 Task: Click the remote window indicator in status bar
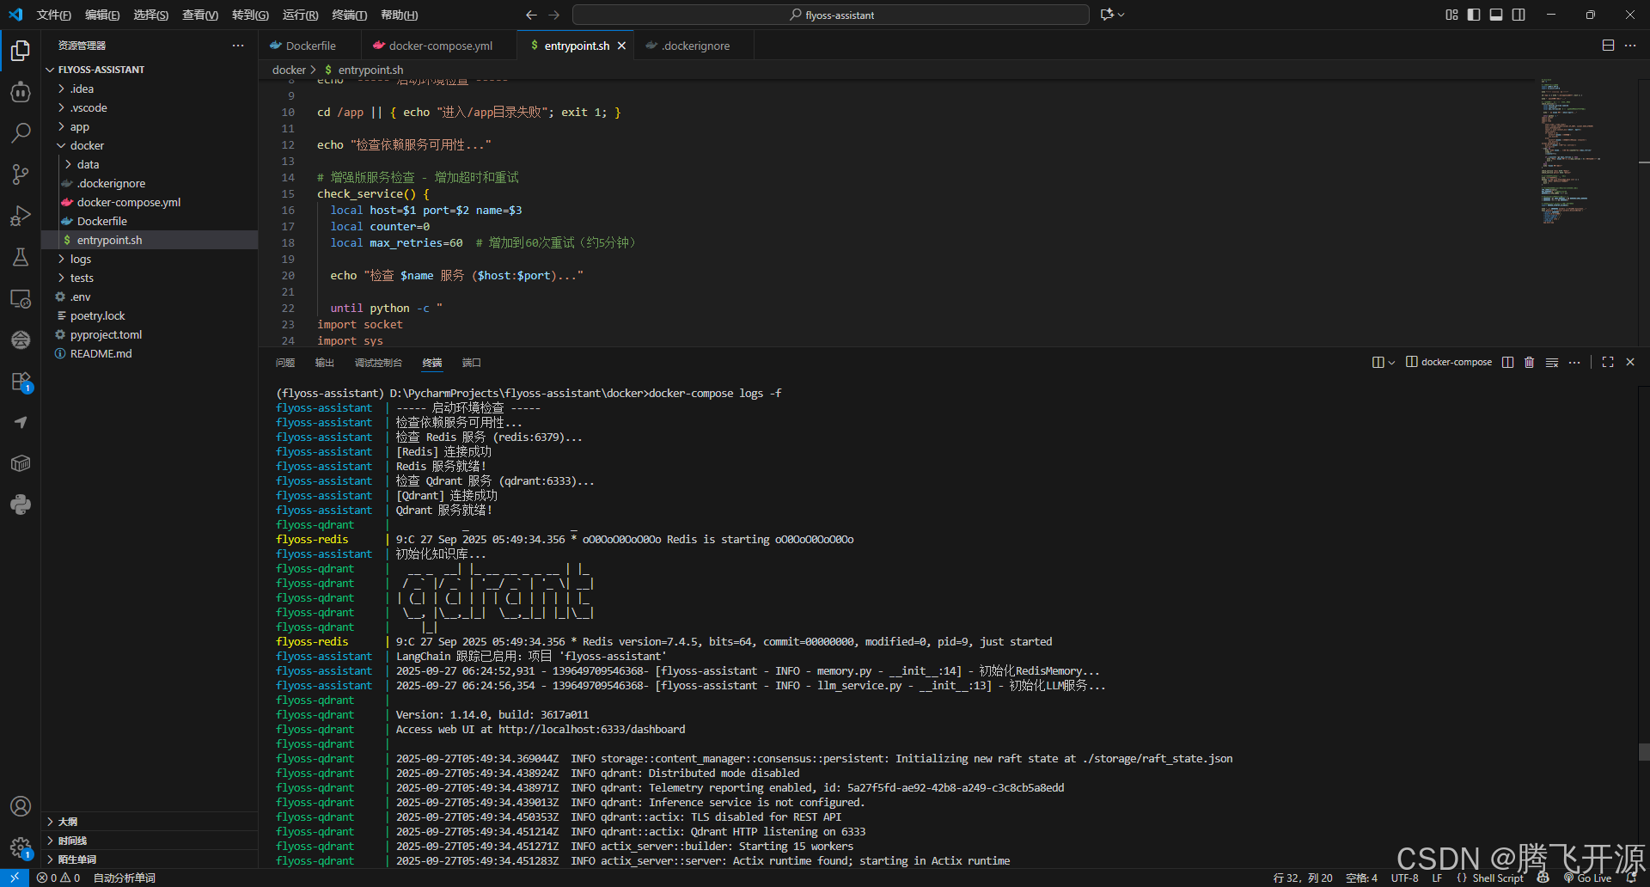[x=15, y=878]
